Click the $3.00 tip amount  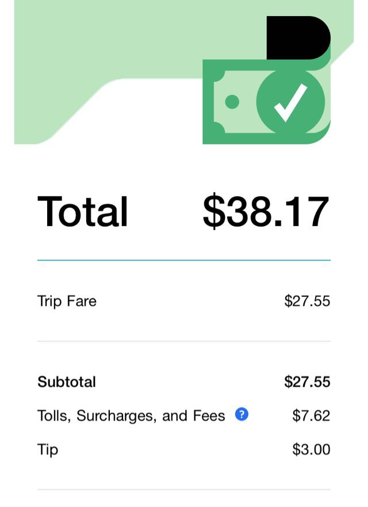[311, 449]
